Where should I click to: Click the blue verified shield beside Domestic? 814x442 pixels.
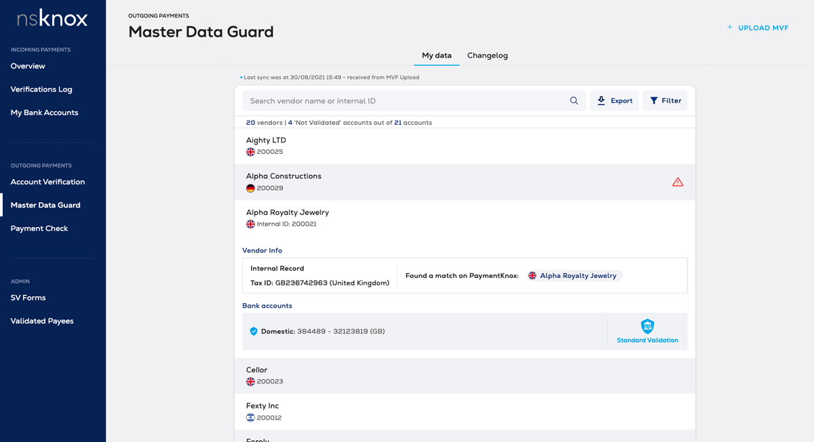click(x=254, y=331)
